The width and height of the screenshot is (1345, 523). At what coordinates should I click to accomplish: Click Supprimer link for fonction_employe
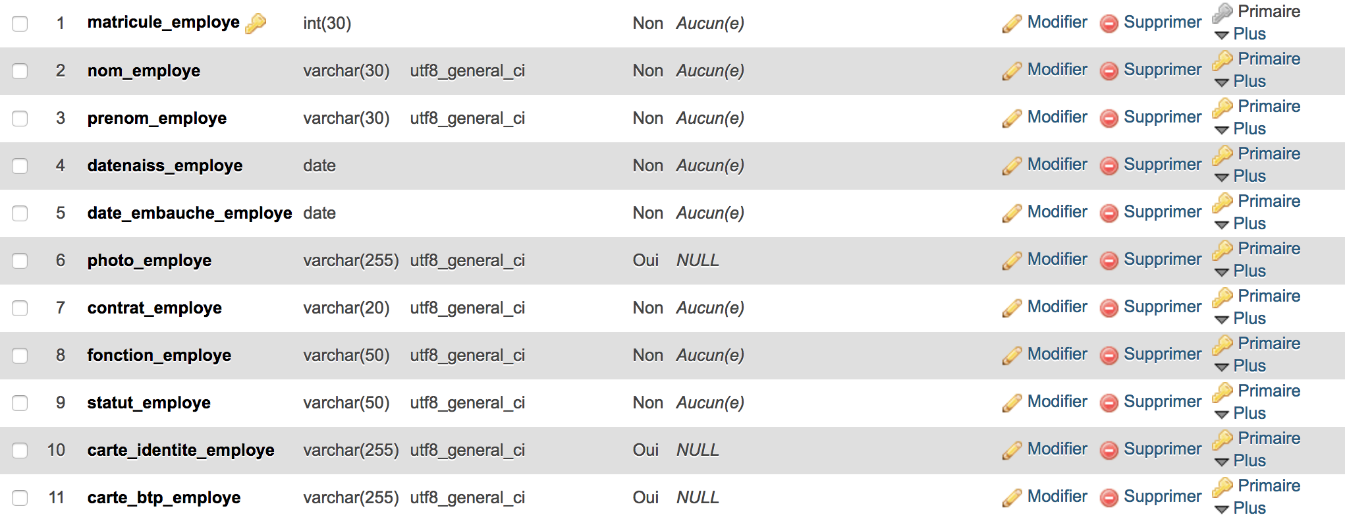pyautogui.click(x=1163, y=354)
